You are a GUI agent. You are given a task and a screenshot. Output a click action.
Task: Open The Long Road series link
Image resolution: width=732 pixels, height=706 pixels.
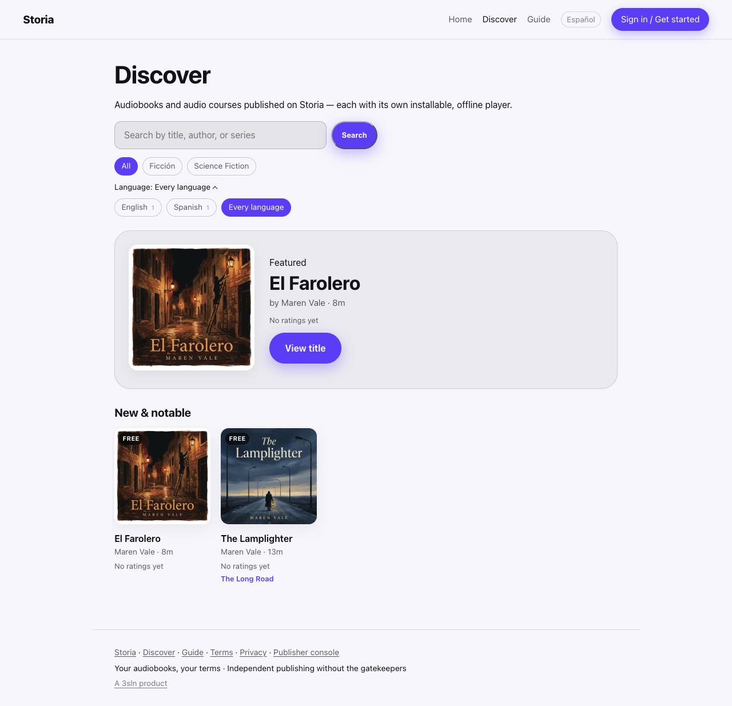tap(247, 579)
